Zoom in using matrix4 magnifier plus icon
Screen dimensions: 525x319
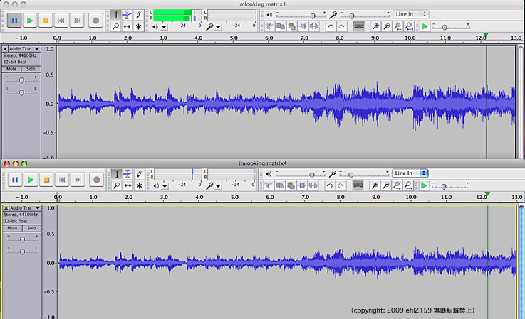click(375, 185)
